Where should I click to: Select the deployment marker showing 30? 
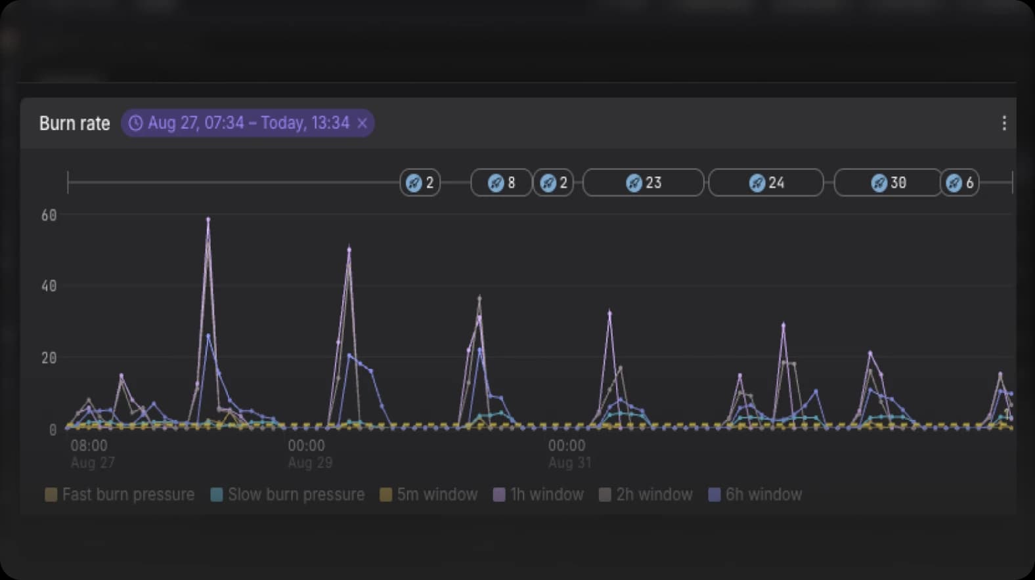pyautogui.click(x=888, y=182)
